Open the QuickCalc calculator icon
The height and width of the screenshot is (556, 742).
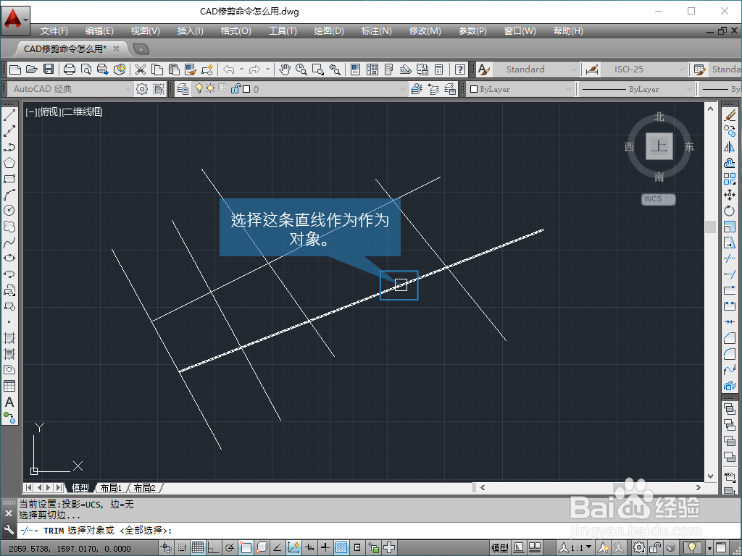[x=438, y=69]
